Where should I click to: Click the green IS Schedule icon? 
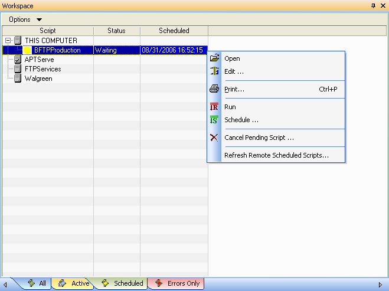click(x=214, y=120)
